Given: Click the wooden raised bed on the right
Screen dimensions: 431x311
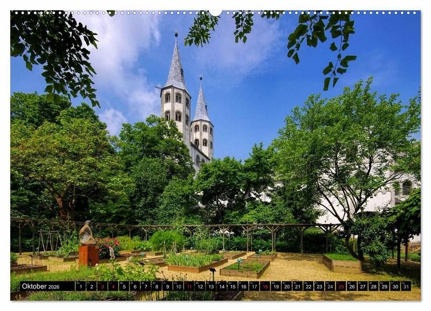Looking at the screenshot, I should coord(342,263).
